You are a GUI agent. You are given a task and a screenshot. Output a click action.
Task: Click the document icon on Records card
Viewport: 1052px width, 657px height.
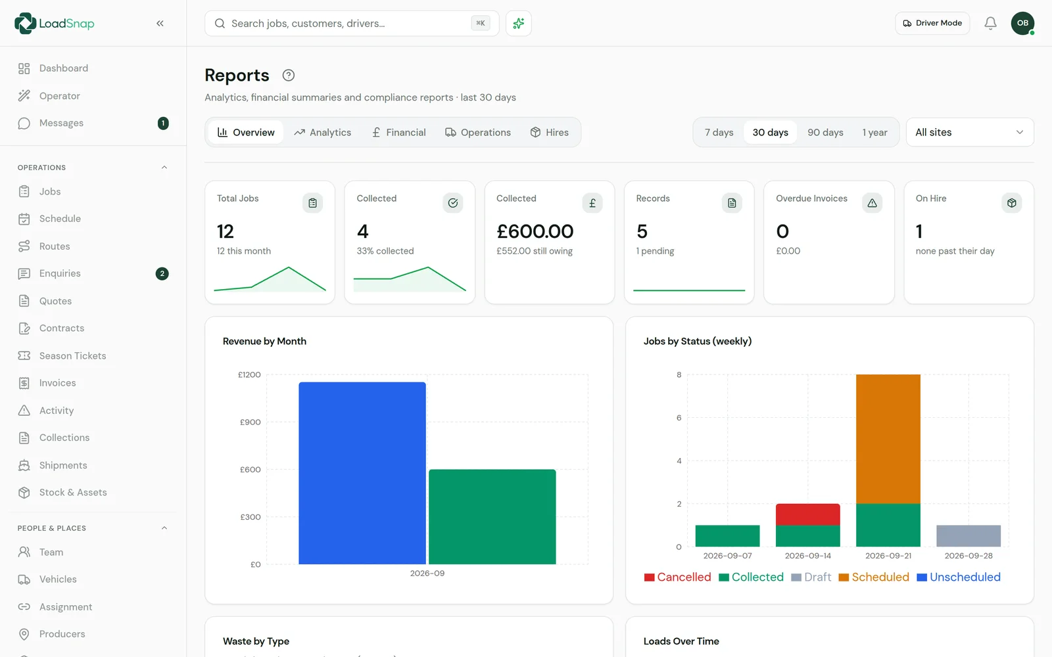point(732,203)
